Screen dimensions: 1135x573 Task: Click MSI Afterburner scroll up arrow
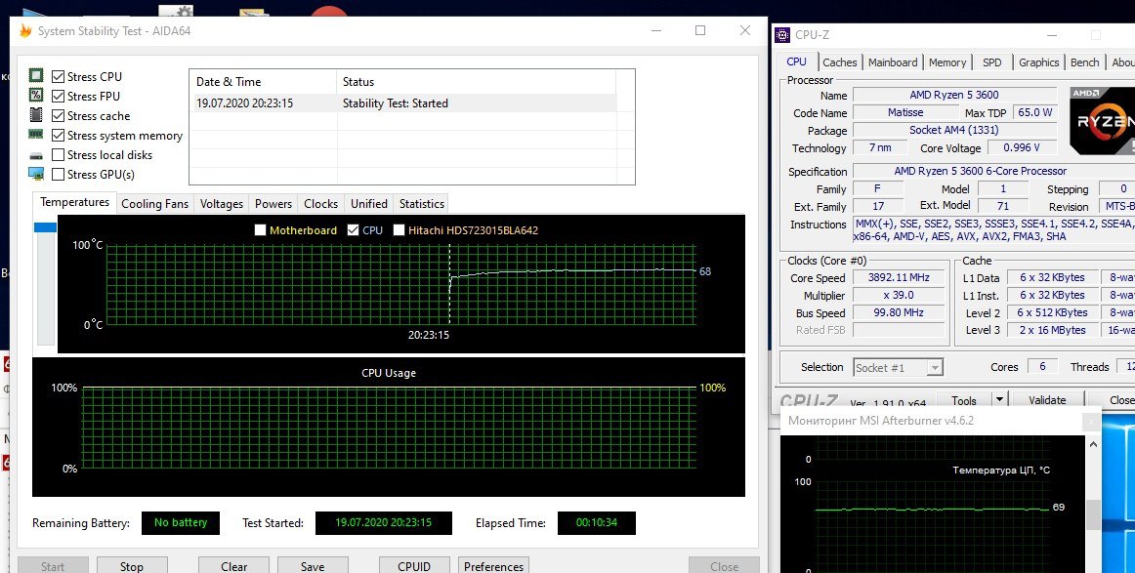pos(1093,444)
